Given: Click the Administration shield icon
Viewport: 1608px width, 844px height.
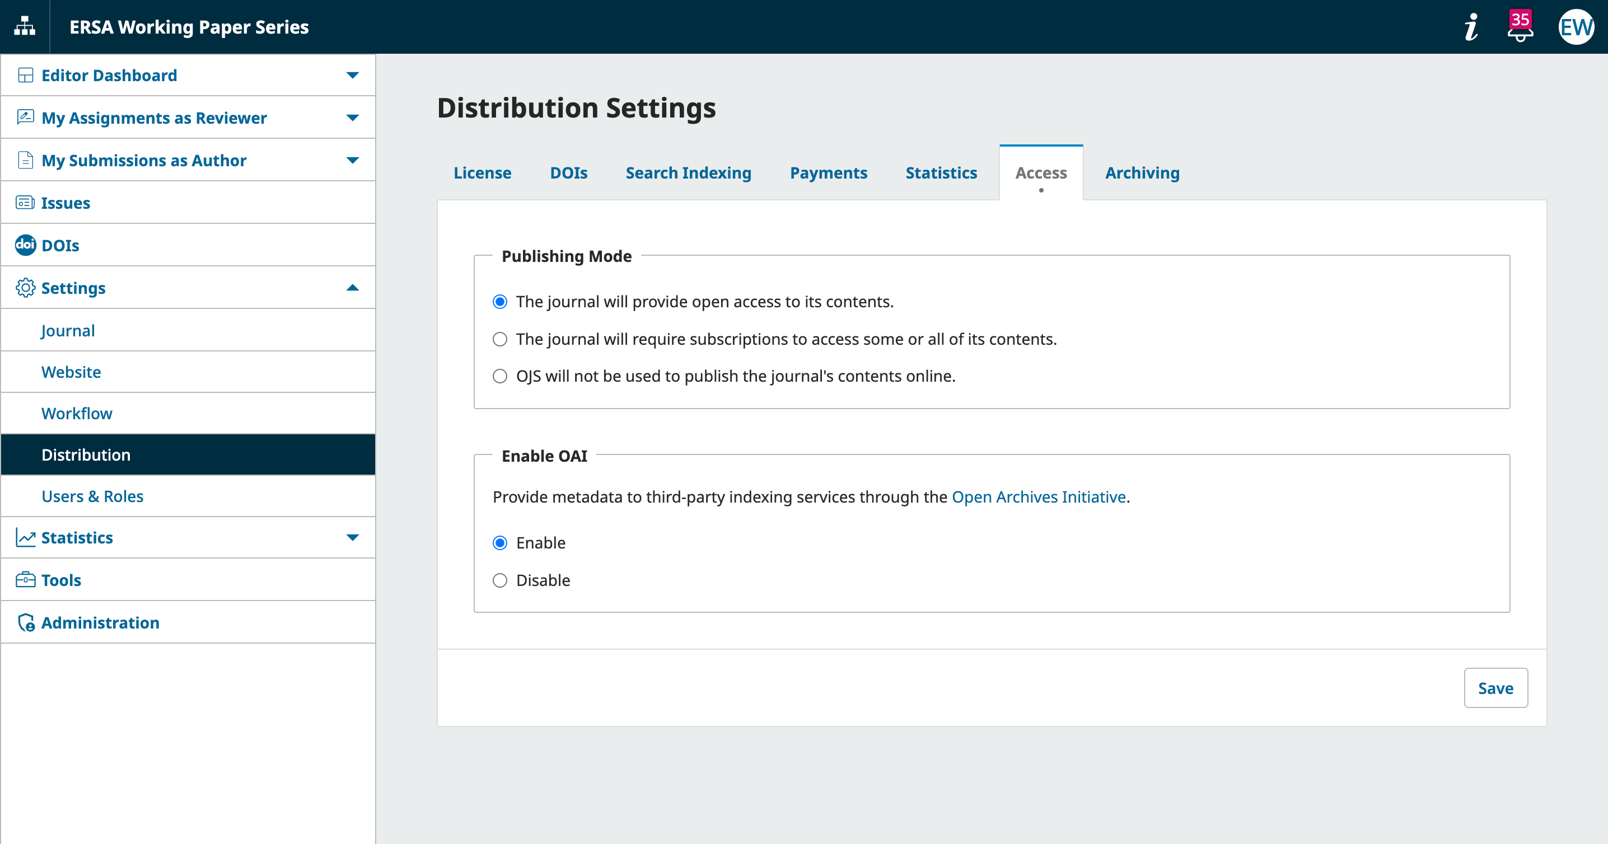Looking at the screenshot, I should (25, 622).
